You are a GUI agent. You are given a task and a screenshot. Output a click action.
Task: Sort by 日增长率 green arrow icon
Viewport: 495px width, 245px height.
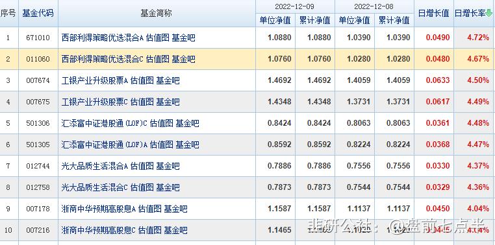[x=489, y=13]
